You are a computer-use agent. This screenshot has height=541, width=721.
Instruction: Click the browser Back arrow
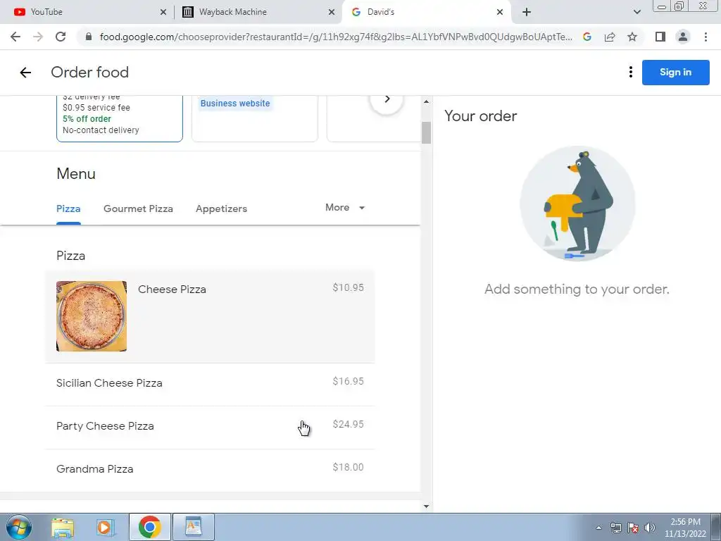pos(15,37)
